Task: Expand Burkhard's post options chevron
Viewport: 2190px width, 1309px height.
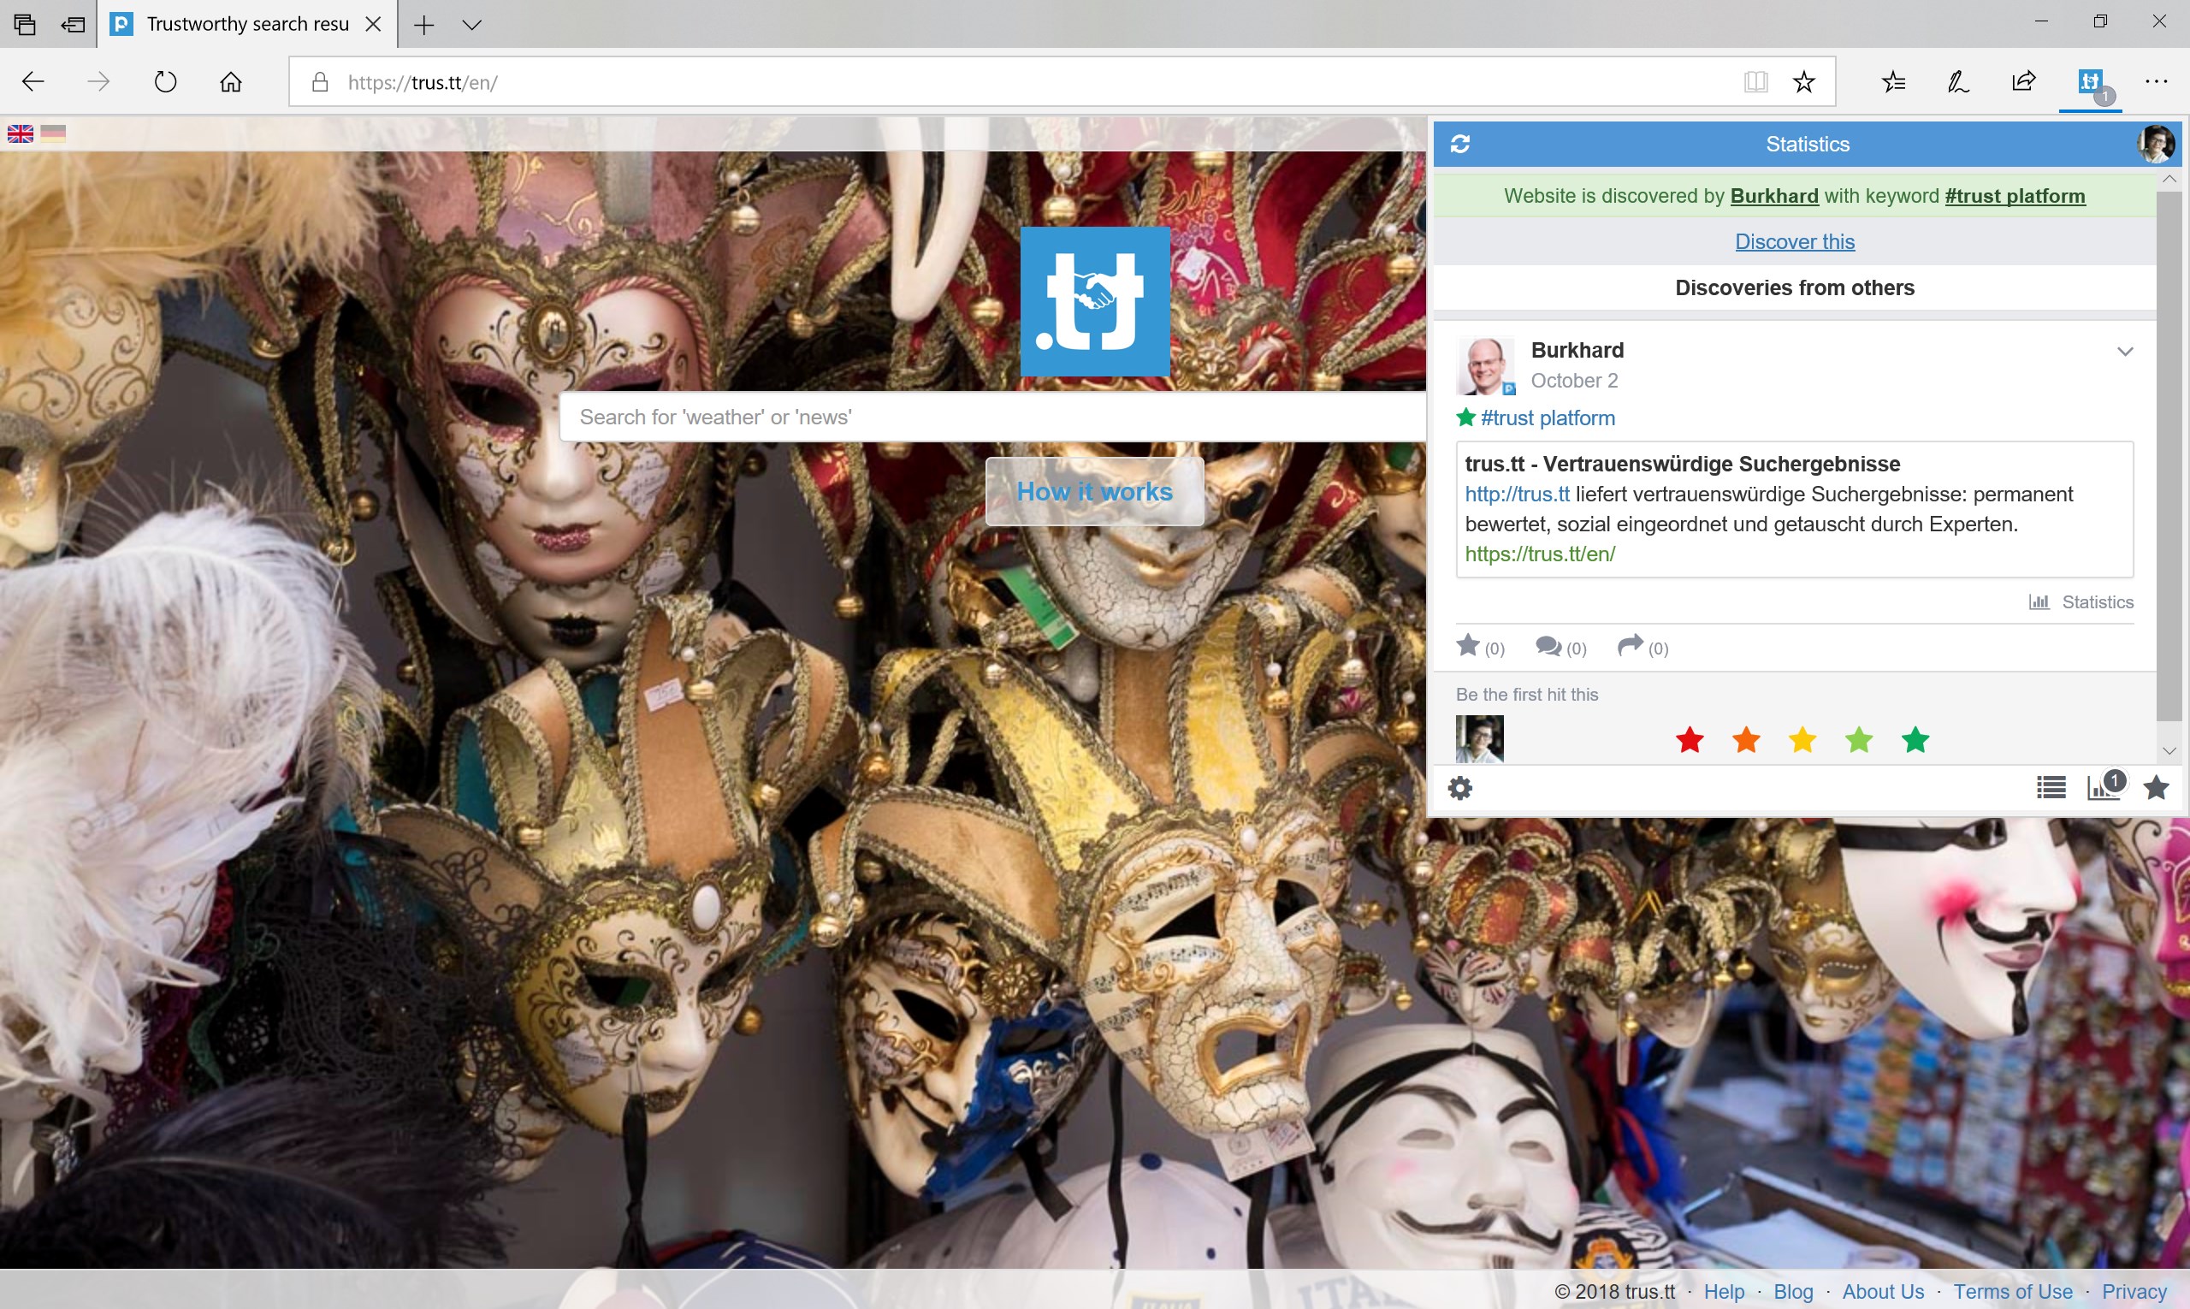Action: [2125, 351]
